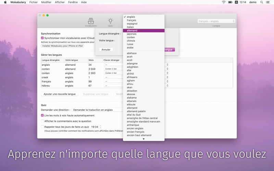Click the Annuler button

click(x=106, y=50)
